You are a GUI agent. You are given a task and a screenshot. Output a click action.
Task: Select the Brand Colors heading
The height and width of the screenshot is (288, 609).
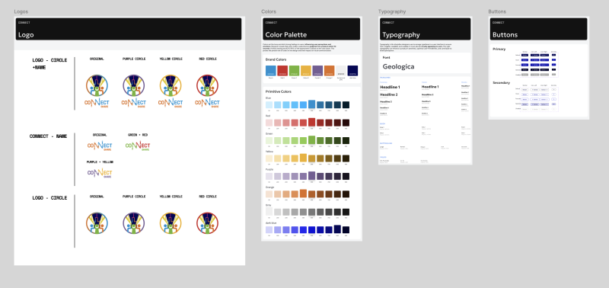(x=276, y=59)
